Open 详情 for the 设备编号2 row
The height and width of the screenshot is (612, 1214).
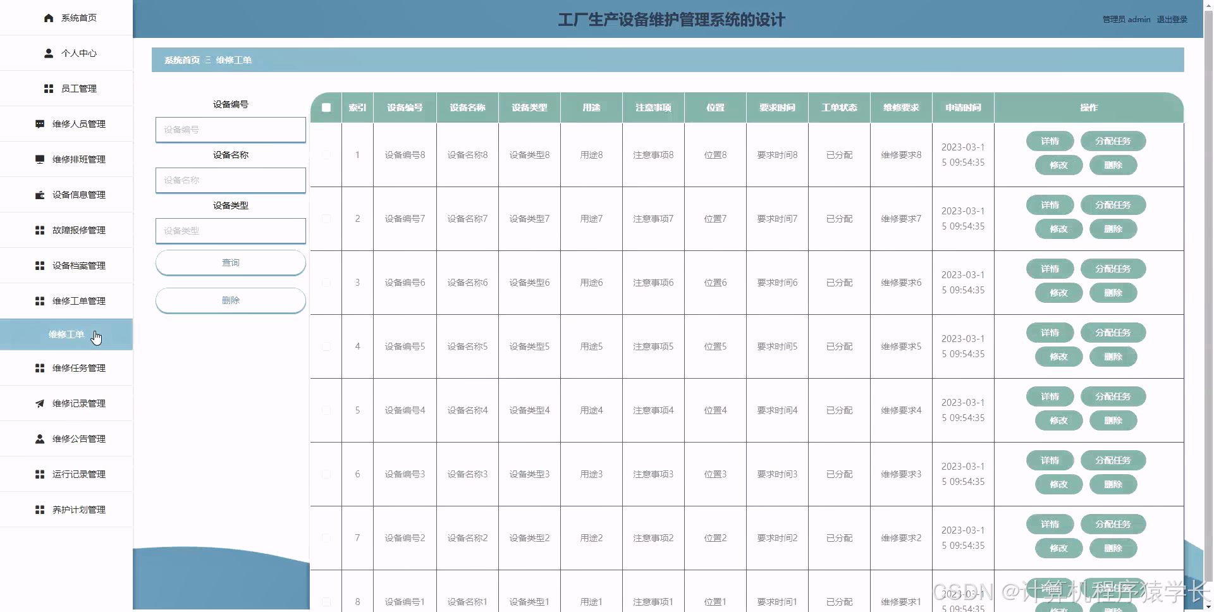[x=1050, y=524]
